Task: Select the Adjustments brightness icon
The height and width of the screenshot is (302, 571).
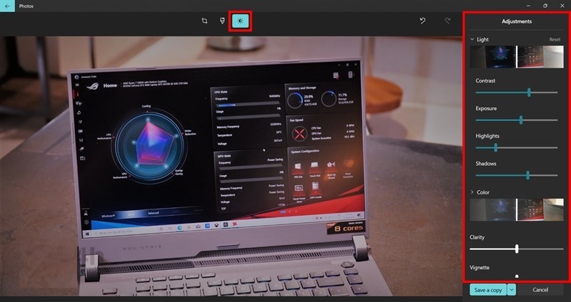Action: 240,21
